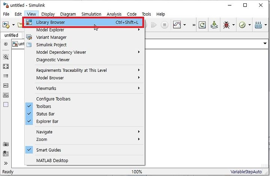Select the Area box palette tool
270x176 pixels.
pos(6,105)
